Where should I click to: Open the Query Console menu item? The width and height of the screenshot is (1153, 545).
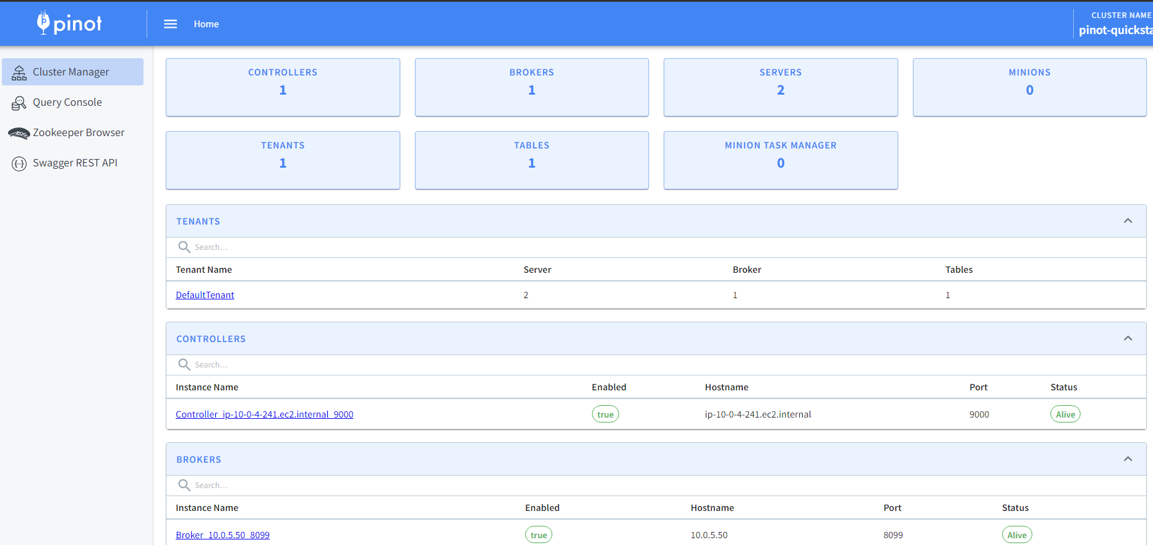point(73,102)
